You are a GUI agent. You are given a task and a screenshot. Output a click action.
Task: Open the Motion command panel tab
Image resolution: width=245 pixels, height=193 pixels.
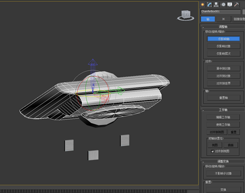point(223,4)
